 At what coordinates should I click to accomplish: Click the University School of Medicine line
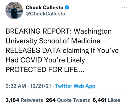(x=53, y=41)
